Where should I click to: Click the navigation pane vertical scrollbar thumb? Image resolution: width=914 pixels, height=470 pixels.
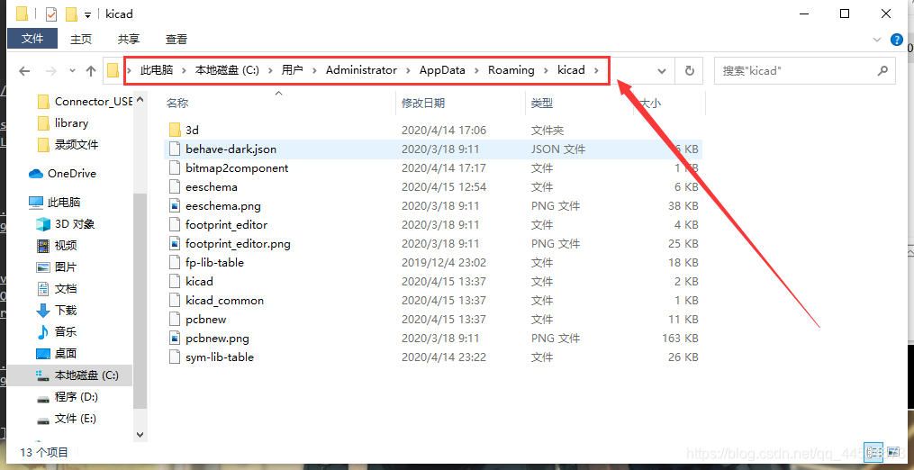click(x=140, y=301)
